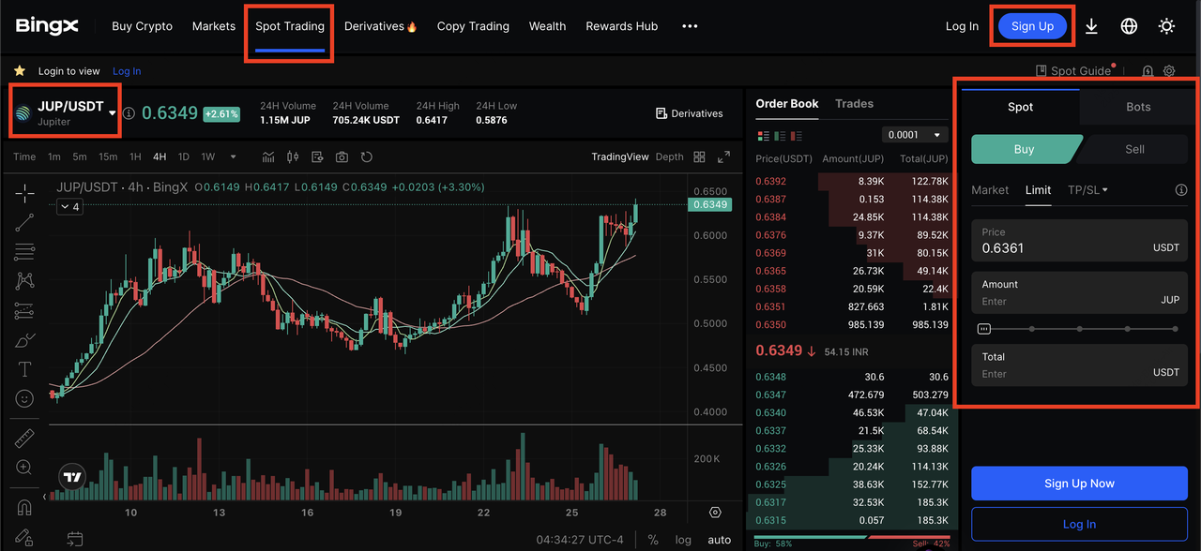Switch to light theme with sun icon
Screen dimensions: 1201x551
click(x=1166, y=26)
